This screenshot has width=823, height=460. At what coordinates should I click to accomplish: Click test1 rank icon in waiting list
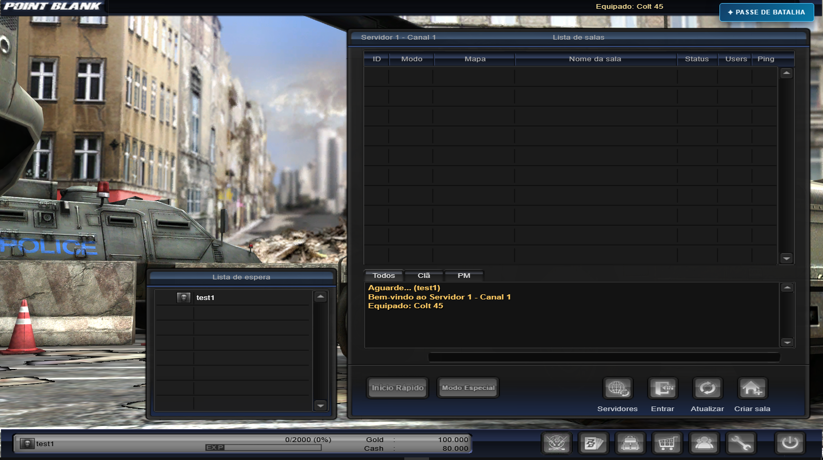pyautogui.click(x=184, y=297)
